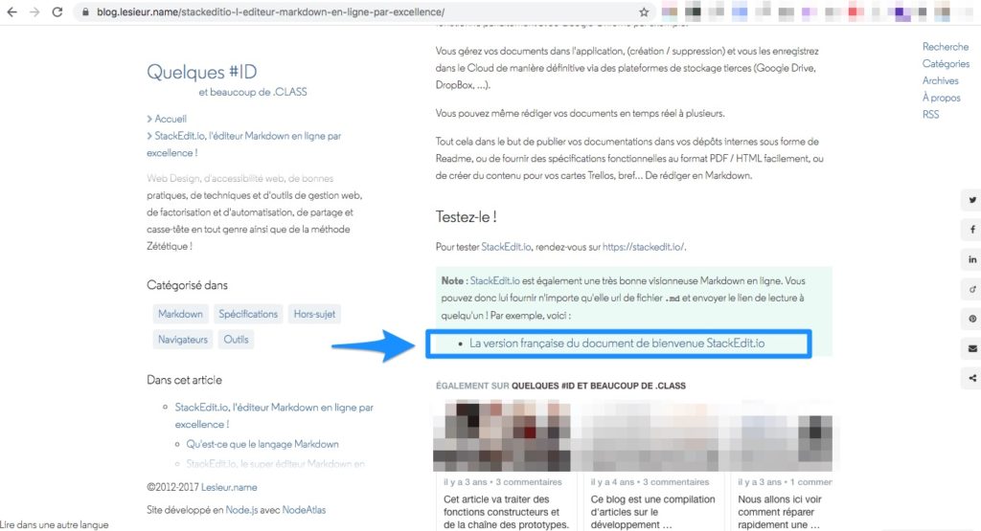Open Nous allons ici voir comment réparer card
Image resolution: width=981 pixels, height=531 pixels.
pos(780,512)
